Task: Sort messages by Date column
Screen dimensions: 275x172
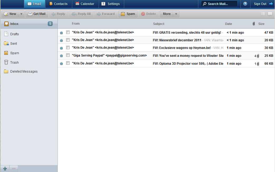Action: click(x=228, y=24)
